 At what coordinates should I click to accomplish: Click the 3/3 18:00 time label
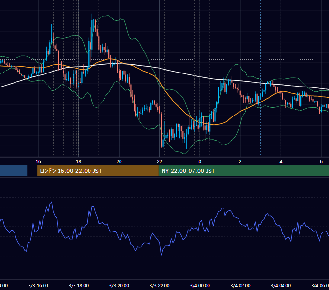(x=79, y=285)
